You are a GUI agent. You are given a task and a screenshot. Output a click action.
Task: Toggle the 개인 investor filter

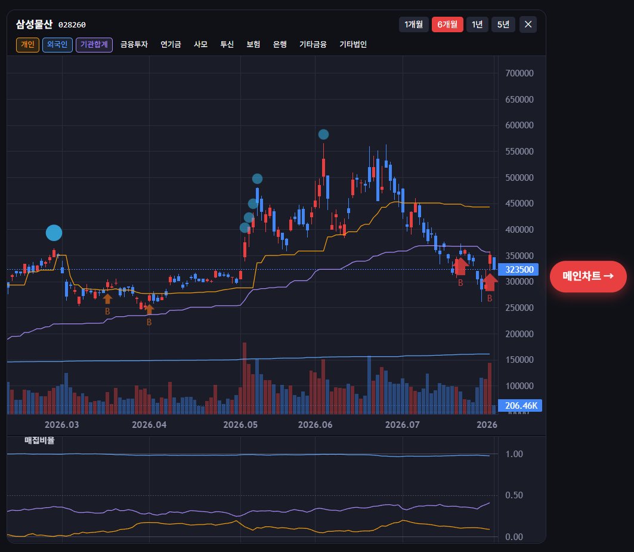pyautogui.click(x=27, y=45)
